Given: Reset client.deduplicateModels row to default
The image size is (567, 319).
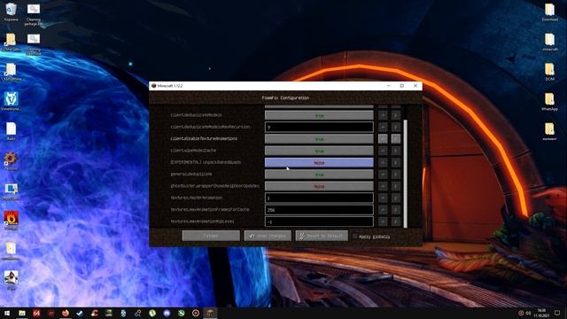Looking at the screenshot, I should 396,115.
